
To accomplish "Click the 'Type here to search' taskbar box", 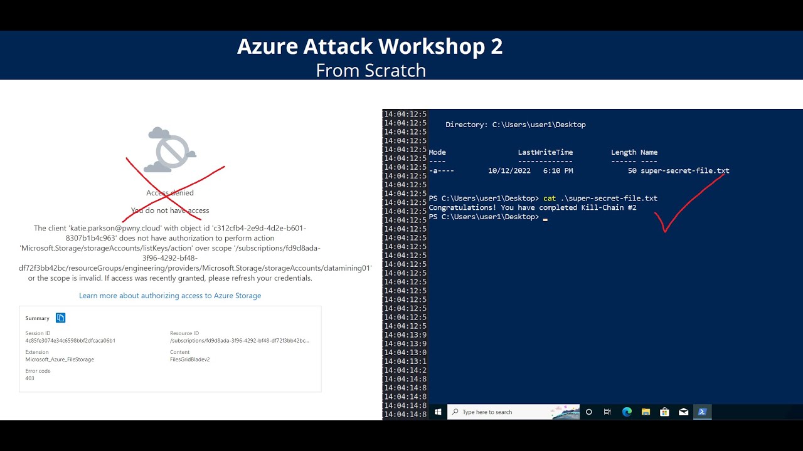I will point(513,412).
